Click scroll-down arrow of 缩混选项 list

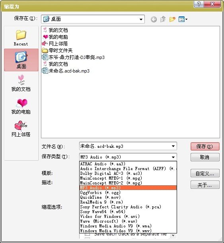click(173, 236)
